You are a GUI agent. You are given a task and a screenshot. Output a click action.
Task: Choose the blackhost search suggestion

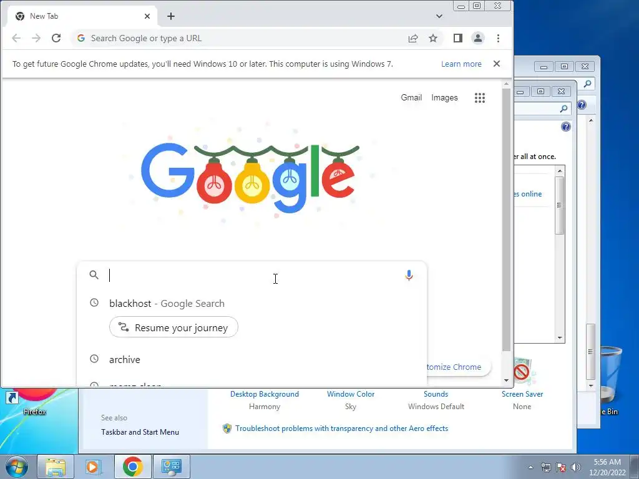coord(251,304)
